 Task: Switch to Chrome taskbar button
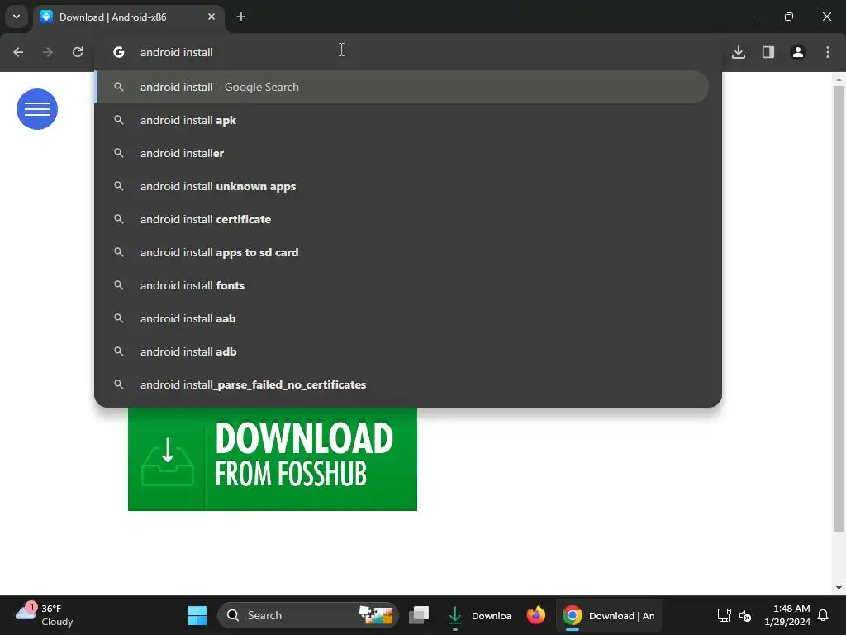[609, 615]
